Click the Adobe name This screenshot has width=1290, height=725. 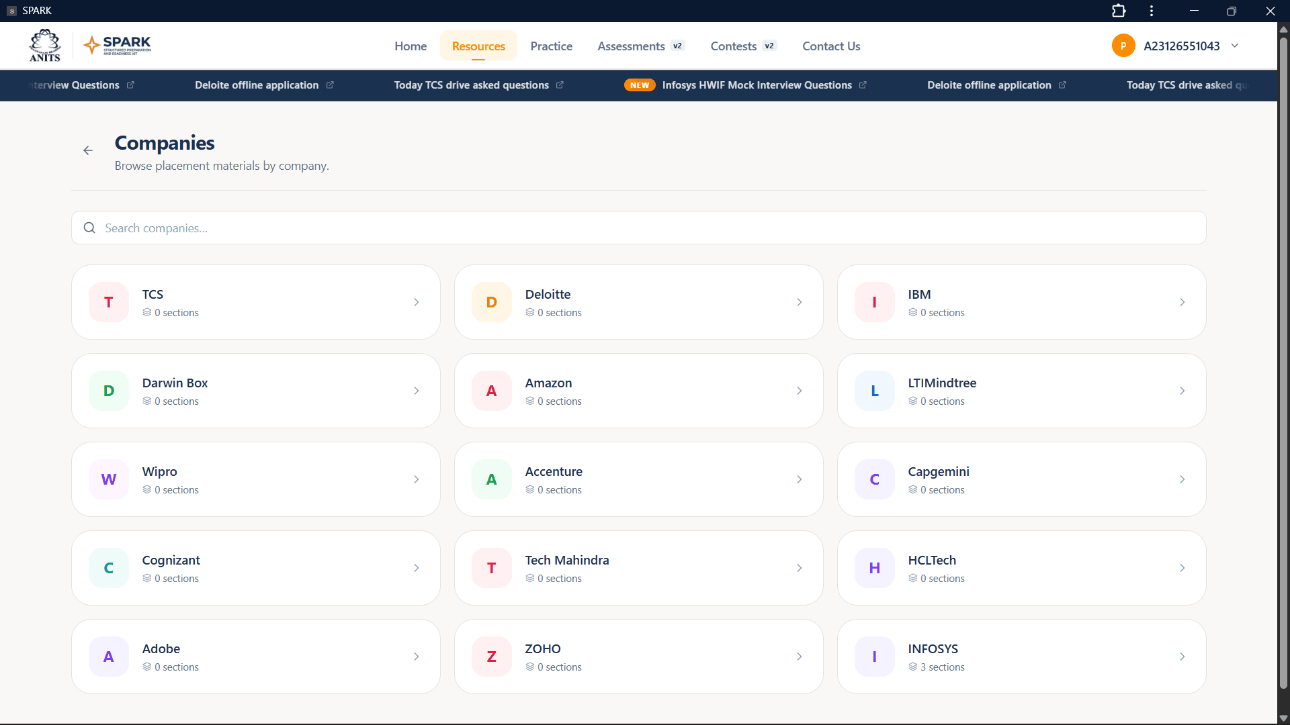pos(161,648)
